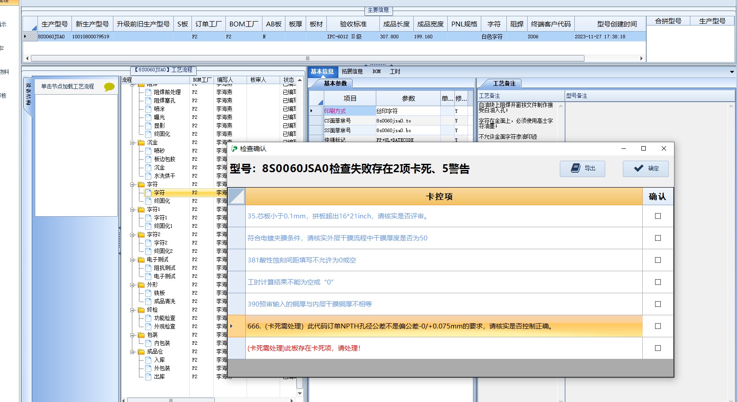Viewport: 738px width, 402px height.
Task: Click the folder icon of the 沉金 node
Action: 141,143
